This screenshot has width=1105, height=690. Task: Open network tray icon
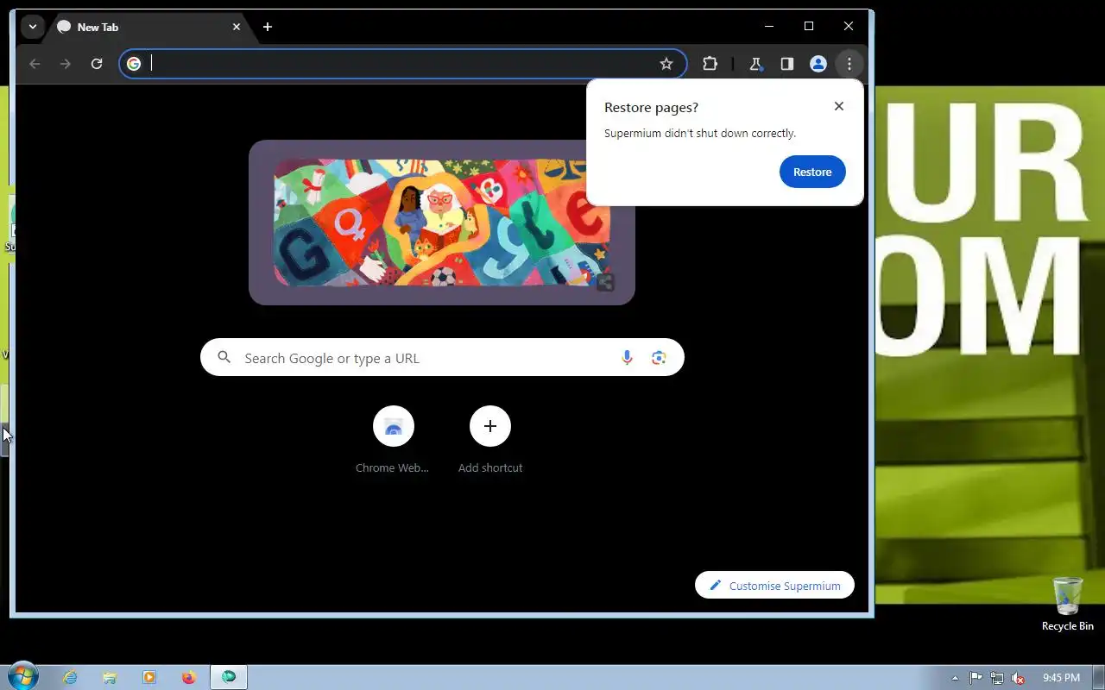997,678
